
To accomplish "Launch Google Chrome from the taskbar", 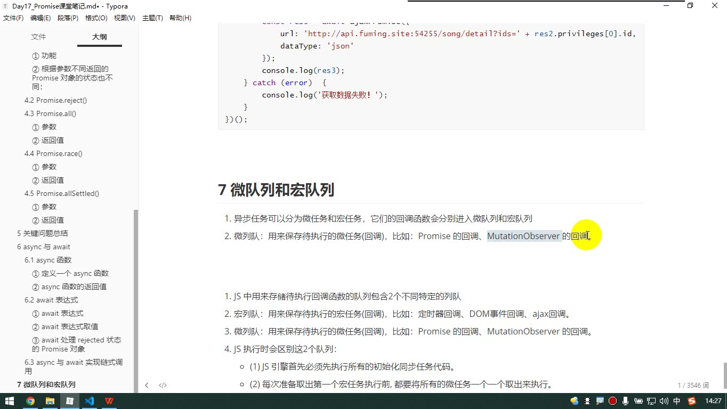I will (30, 401).
